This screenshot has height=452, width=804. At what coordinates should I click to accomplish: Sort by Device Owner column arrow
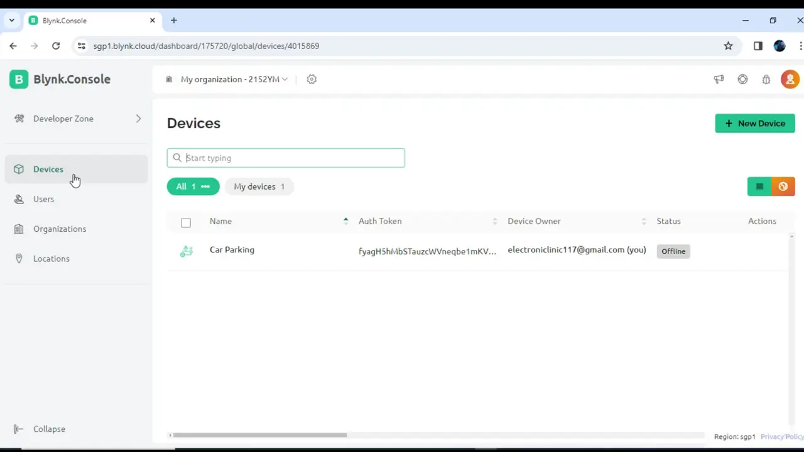click(x=644, y=221)
